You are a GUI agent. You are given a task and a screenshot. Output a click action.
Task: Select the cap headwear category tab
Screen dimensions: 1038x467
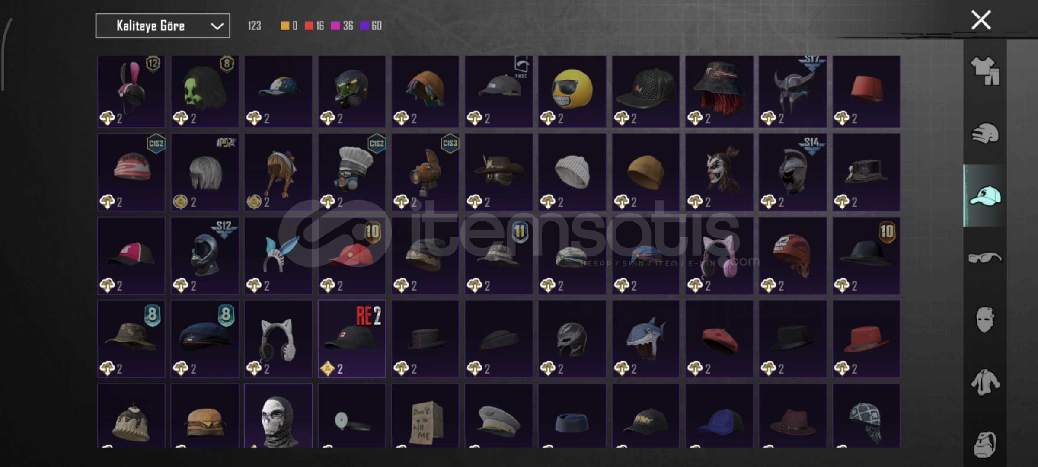pos(985,195)
